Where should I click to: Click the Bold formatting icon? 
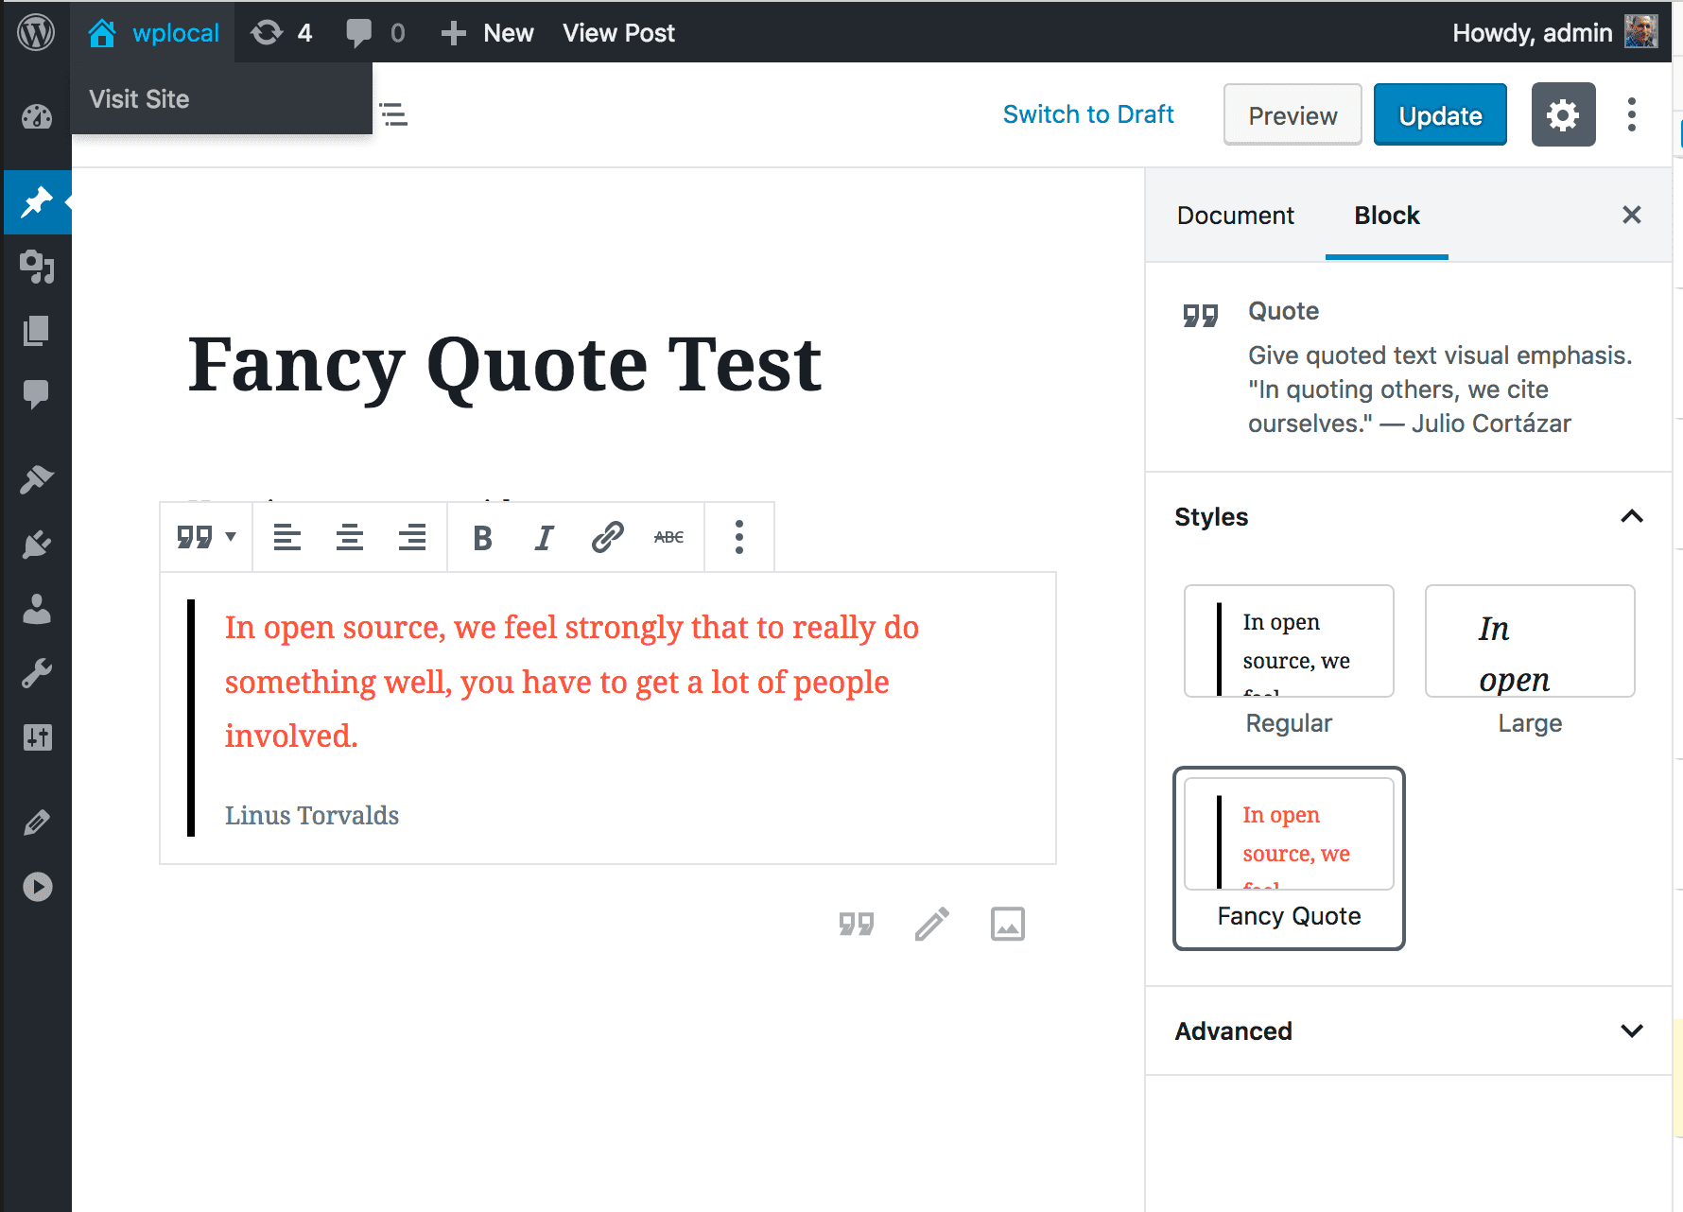pos(482,538)
